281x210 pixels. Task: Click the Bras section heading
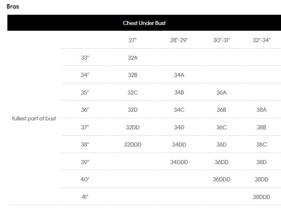13,7
